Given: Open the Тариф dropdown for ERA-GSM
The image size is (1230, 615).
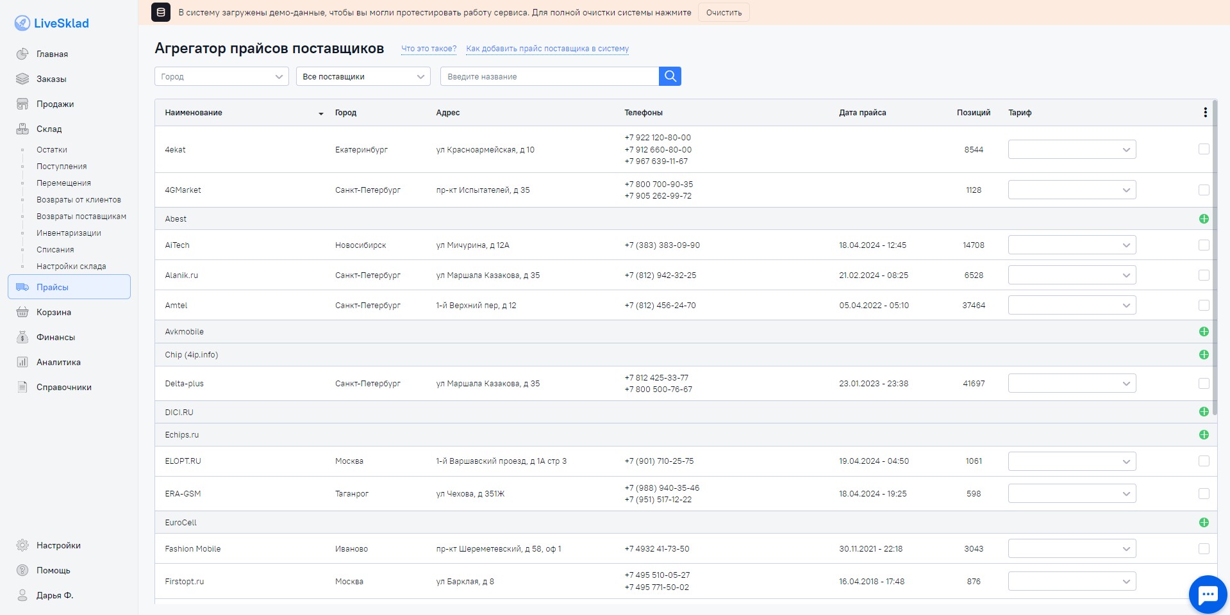Looking at the screenshot, I should click(x=1072, y=493).
